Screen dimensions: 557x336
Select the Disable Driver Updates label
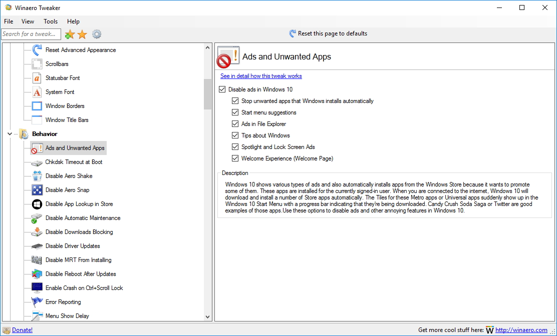(x=73, y=246)
